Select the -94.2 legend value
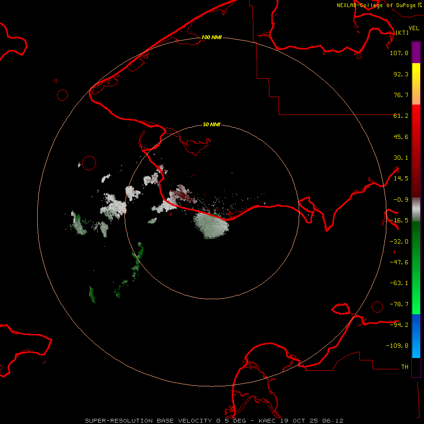 coord(399,325)
